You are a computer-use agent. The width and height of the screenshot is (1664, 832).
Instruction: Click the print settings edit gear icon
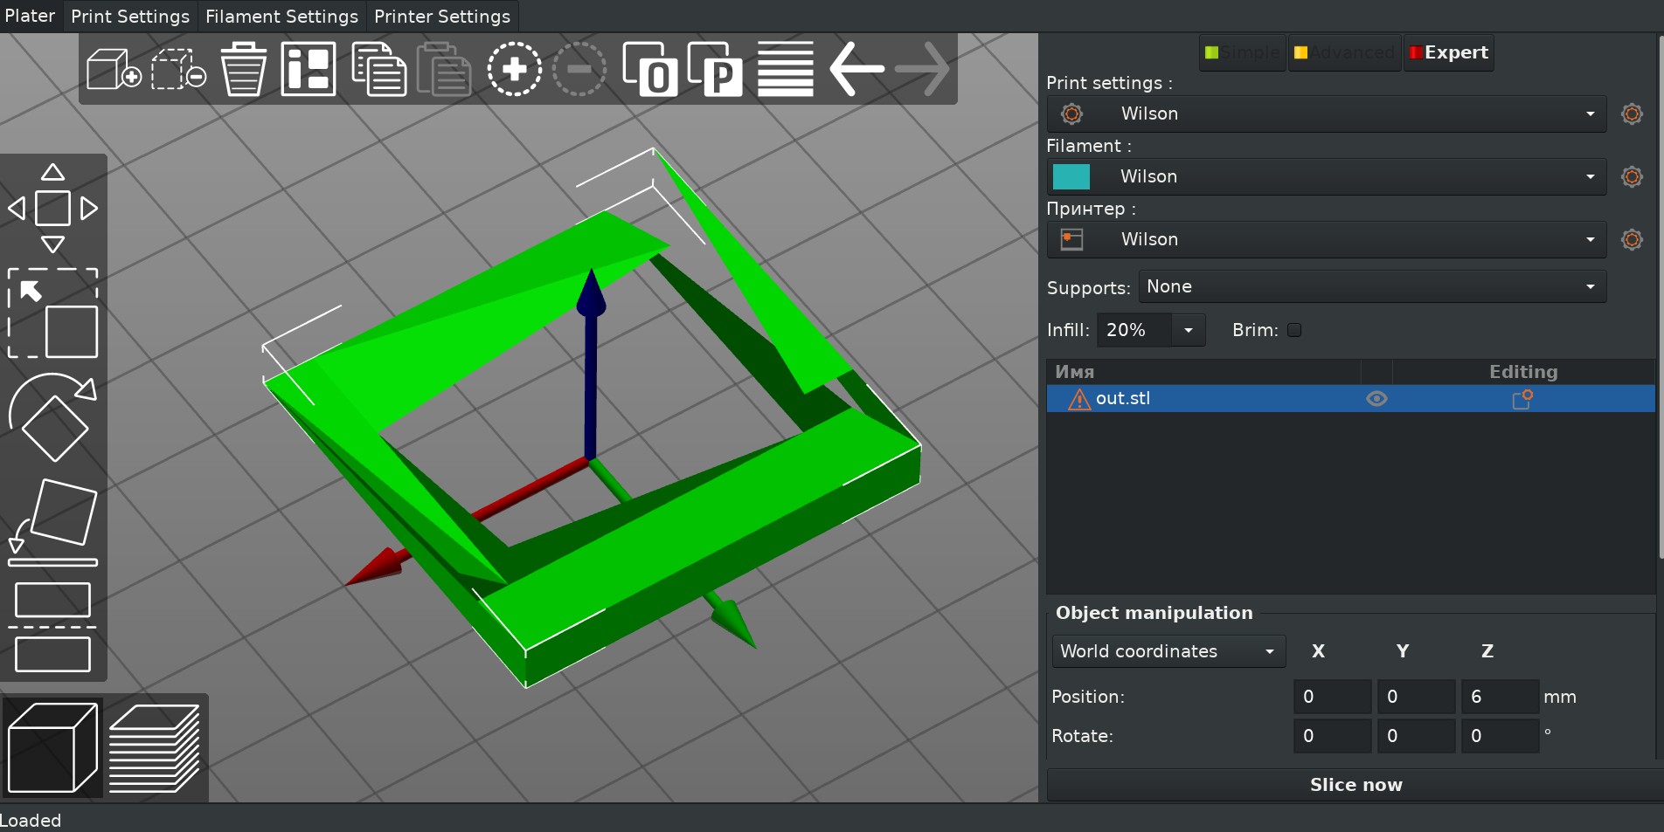[1632, 113]
